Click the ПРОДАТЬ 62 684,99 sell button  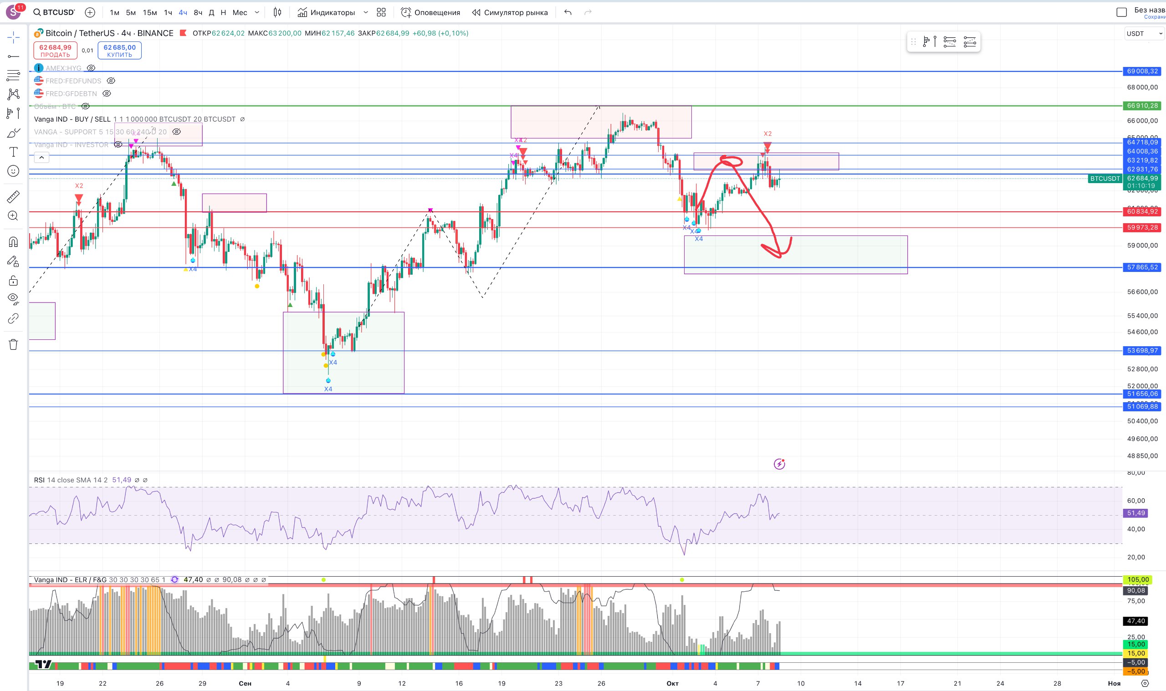tap(55, 50)
